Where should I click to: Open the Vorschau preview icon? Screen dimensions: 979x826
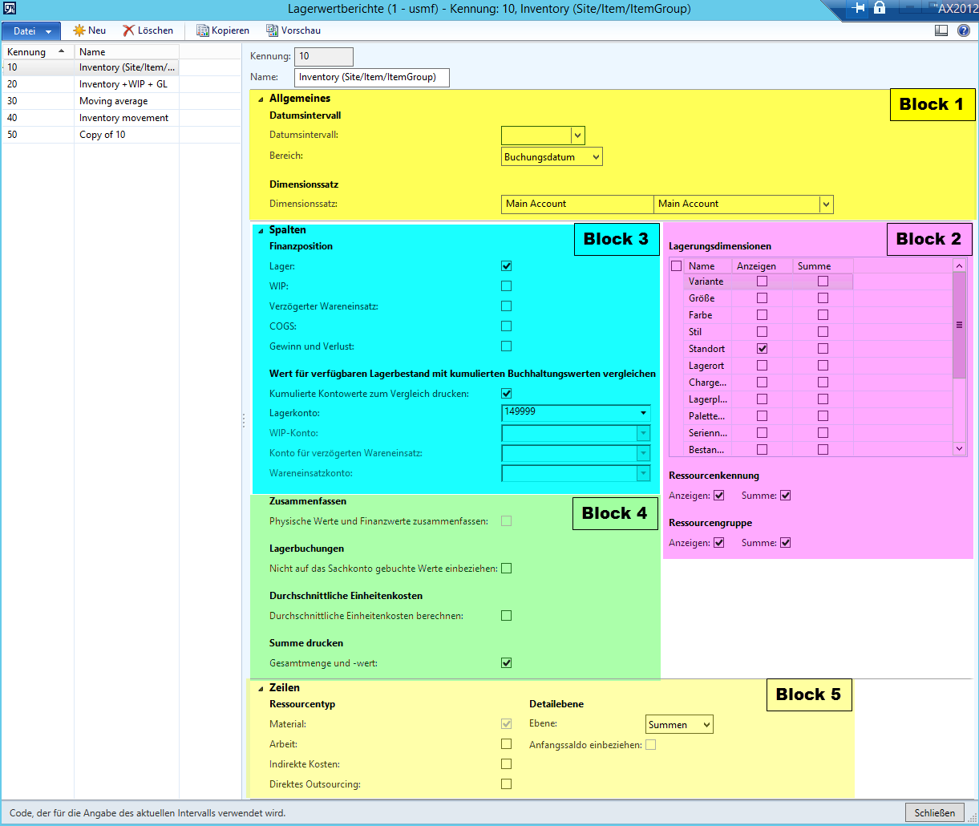point(273,30)
